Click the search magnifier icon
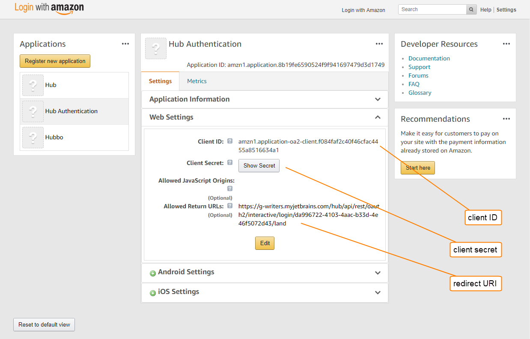Viewport: 530px width, 339px height. coord(471,9)
